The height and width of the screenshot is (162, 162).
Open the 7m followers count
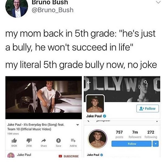(135, 134)
